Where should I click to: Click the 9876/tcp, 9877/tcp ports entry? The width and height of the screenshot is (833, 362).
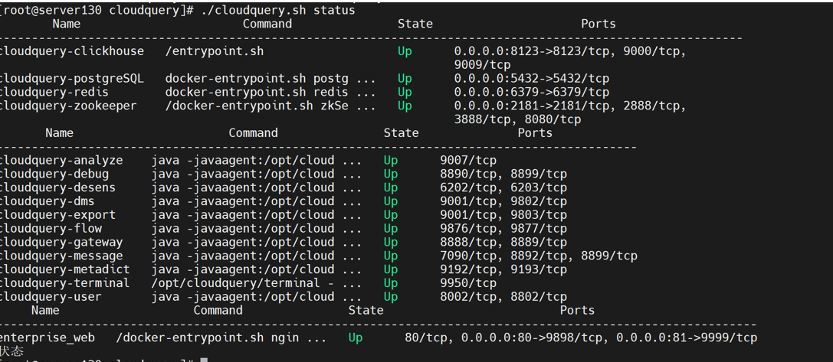click(x=503, y=229)
